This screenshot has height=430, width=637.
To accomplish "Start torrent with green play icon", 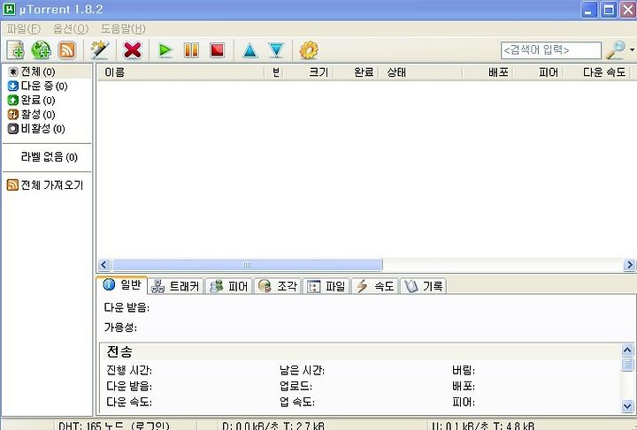I will click(x=165, y=50).
